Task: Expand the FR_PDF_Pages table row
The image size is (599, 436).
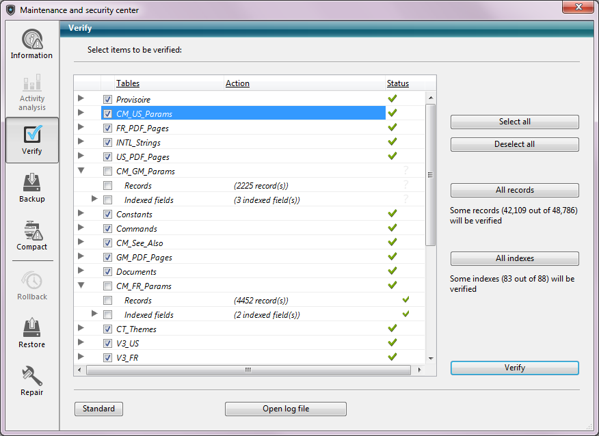Action: [x=81, y=128]
